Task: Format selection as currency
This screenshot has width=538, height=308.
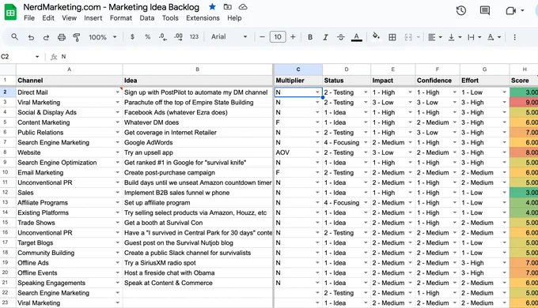Action: point(132,36)
